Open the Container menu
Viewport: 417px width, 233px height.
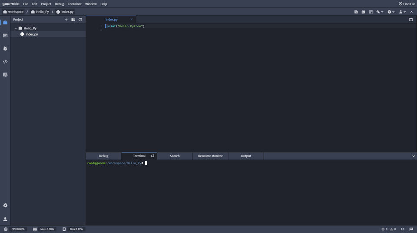click(74, 4)
